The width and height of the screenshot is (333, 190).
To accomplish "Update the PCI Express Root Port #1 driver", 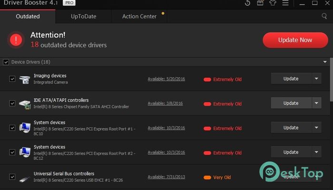I will (x=291, y=128).
